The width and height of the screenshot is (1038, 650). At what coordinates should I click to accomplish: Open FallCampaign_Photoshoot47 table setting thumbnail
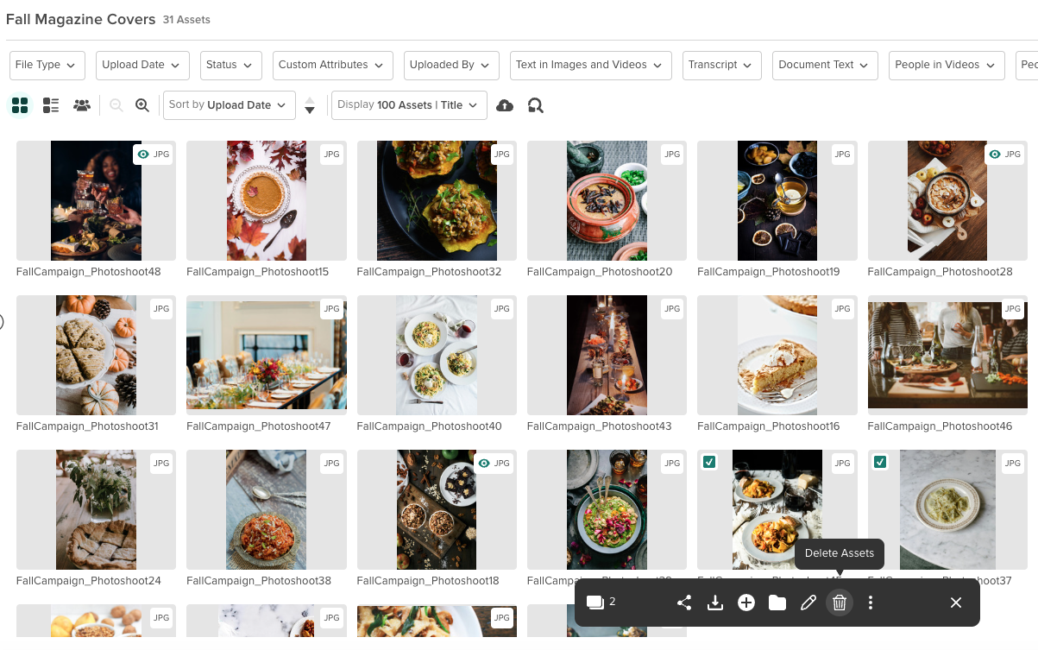[x=267, y=356]
